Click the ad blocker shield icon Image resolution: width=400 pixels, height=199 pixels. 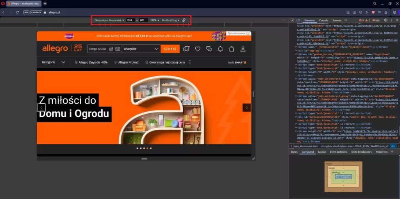361,12
